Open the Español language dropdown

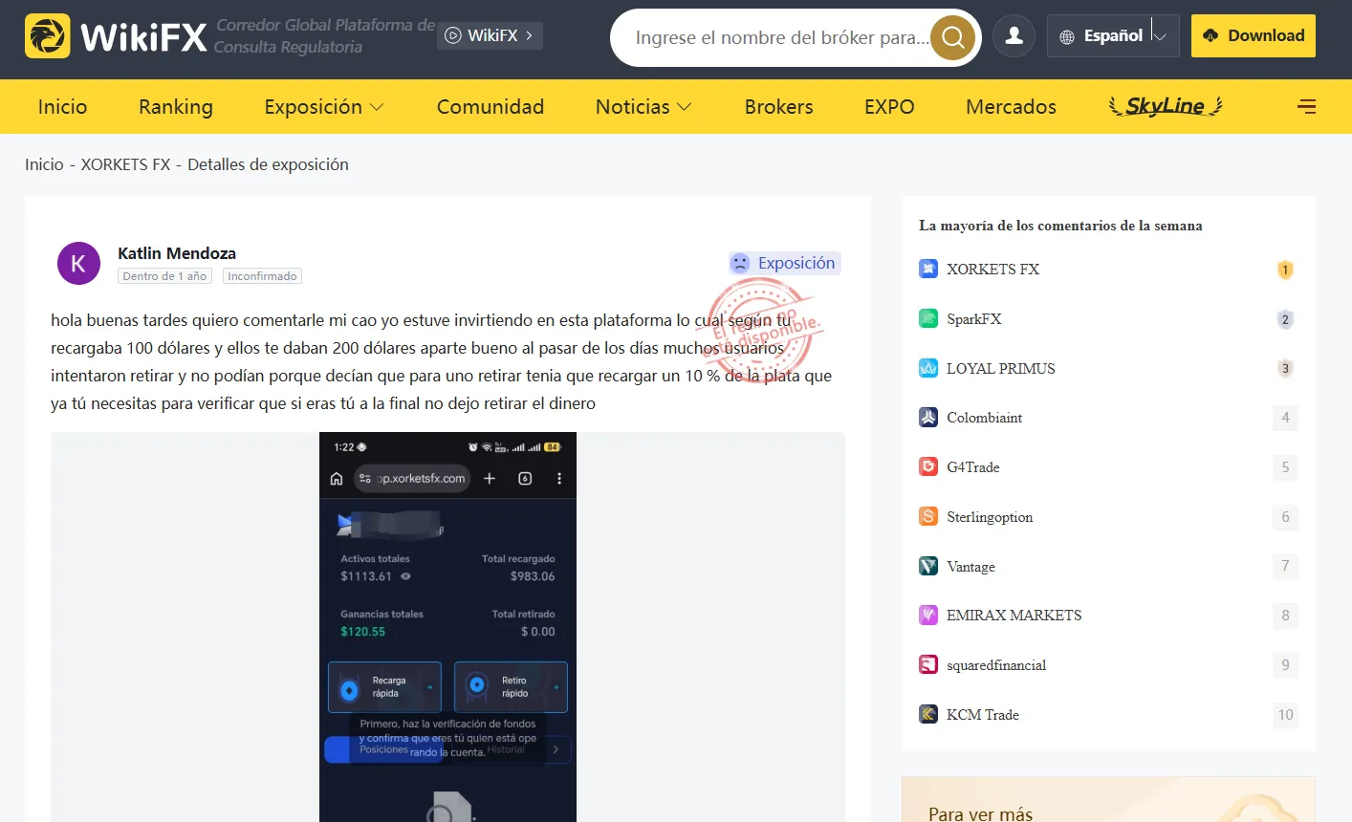1113,35
